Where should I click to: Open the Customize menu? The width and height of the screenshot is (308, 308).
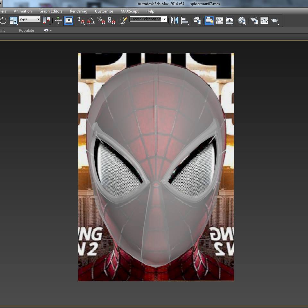(x=104, y=11)
